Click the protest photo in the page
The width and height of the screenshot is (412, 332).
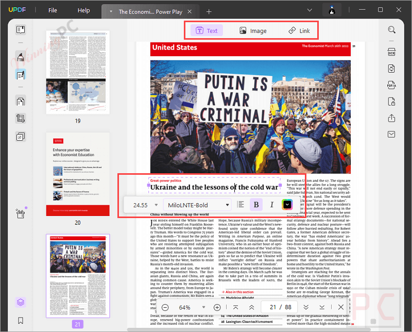250,117
